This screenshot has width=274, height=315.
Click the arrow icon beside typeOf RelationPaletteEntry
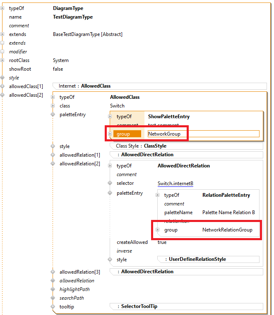pos(158,195)
